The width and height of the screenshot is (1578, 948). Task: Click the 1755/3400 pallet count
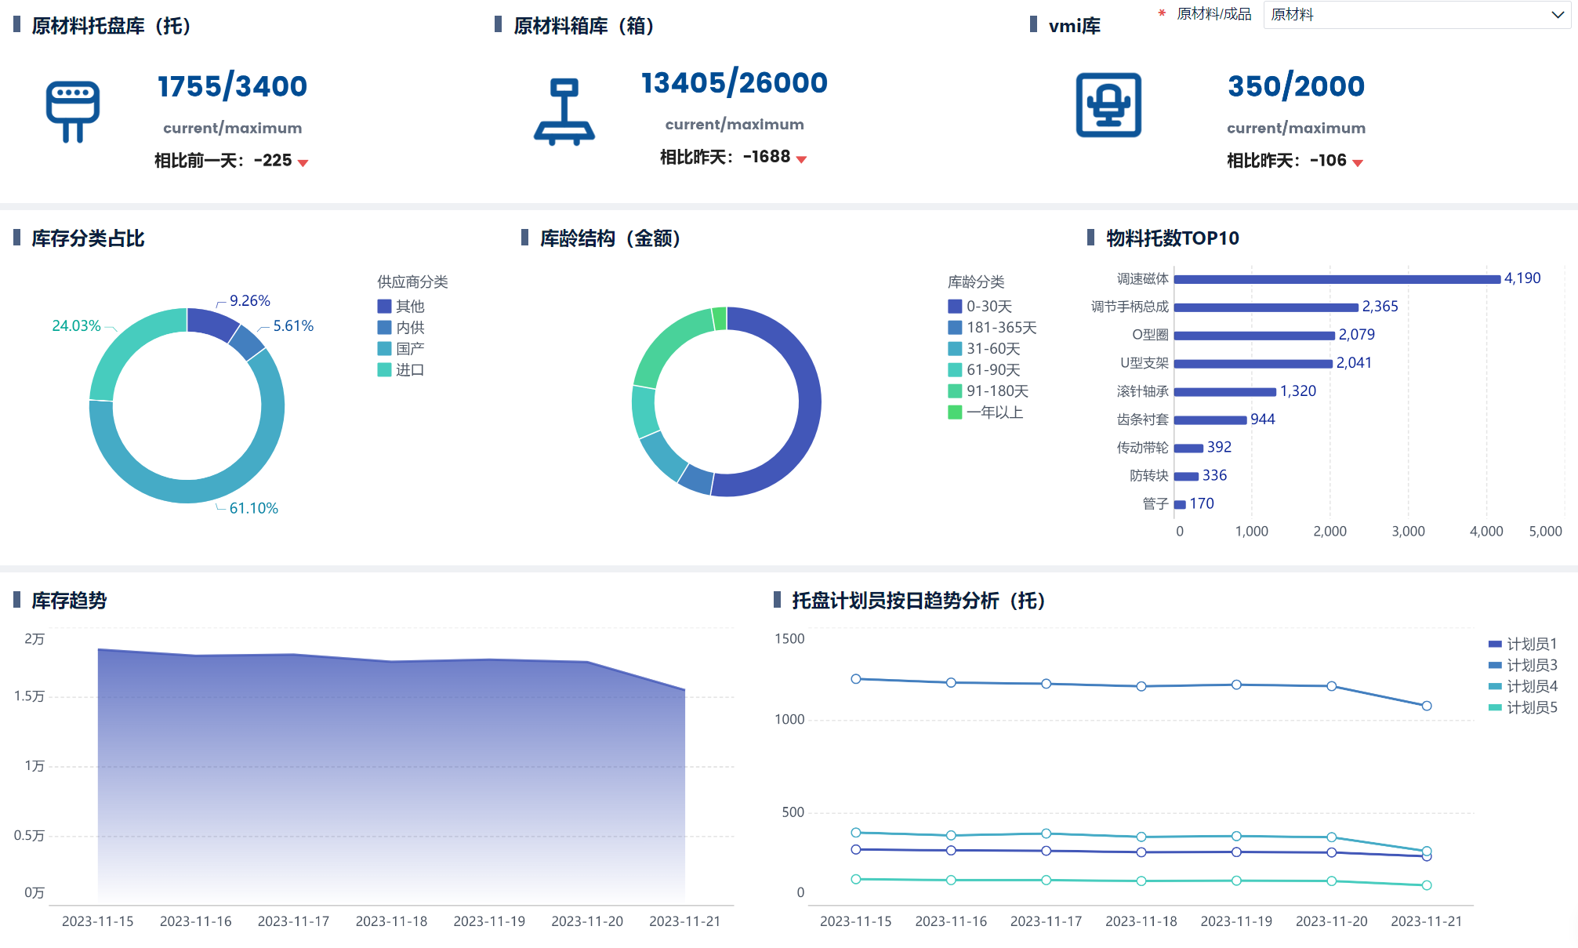coord(232,86)
